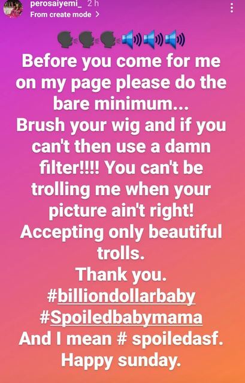Tap the first speaking head emoji
The image size is (245, 383).
pyautogui.click(x=66, y=40)
